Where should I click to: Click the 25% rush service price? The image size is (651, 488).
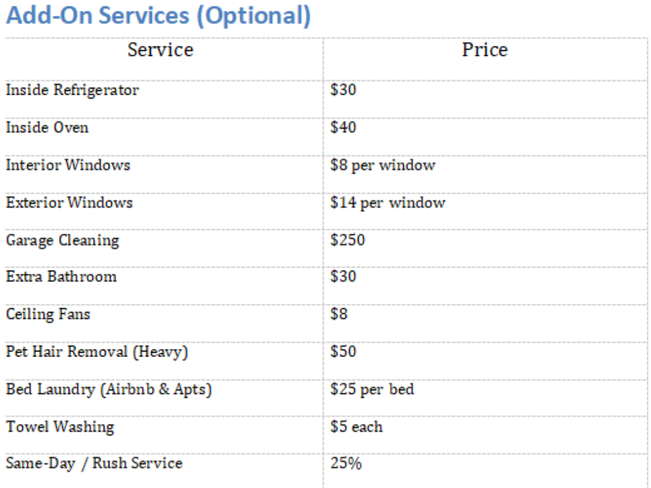click(346, 464)
